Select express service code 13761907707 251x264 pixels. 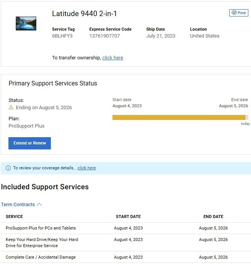pos(104,36)
